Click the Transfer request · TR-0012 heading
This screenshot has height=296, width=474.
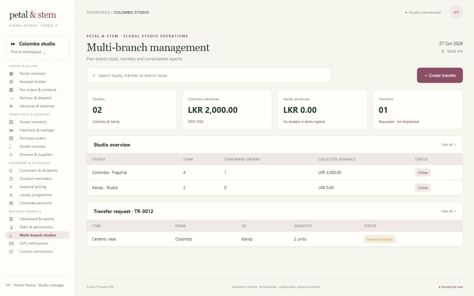click(123, 212)
